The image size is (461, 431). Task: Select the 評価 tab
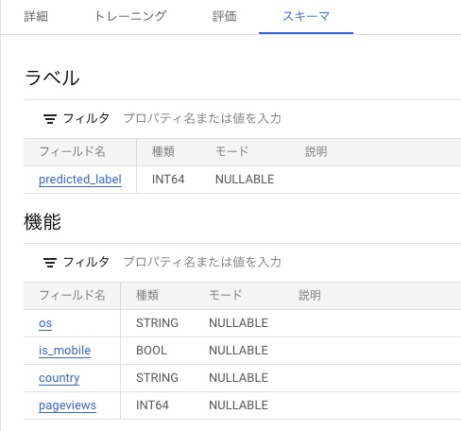224,16
